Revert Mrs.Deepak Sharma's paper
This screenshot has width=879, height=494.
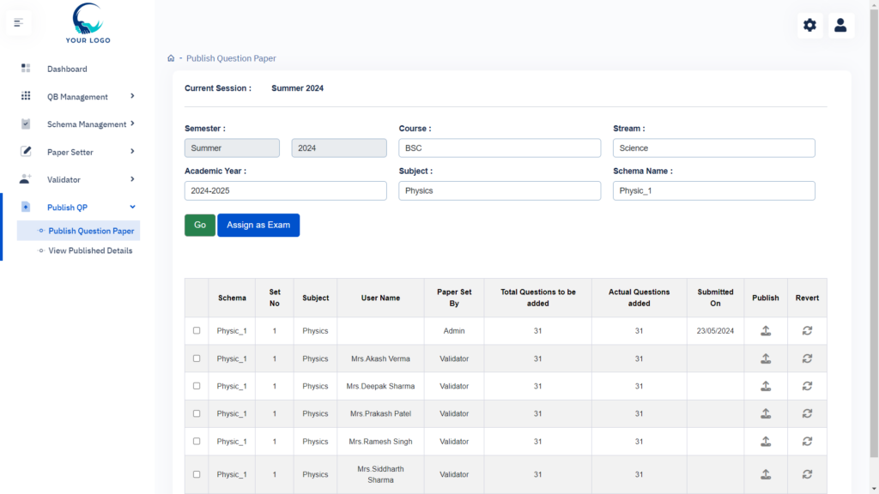click(x=807, y=386)
